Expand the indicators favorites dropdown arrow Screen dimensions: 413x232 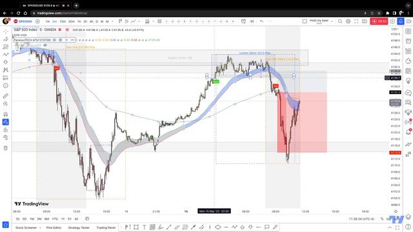pyautogui.click(x=153, y=21)
